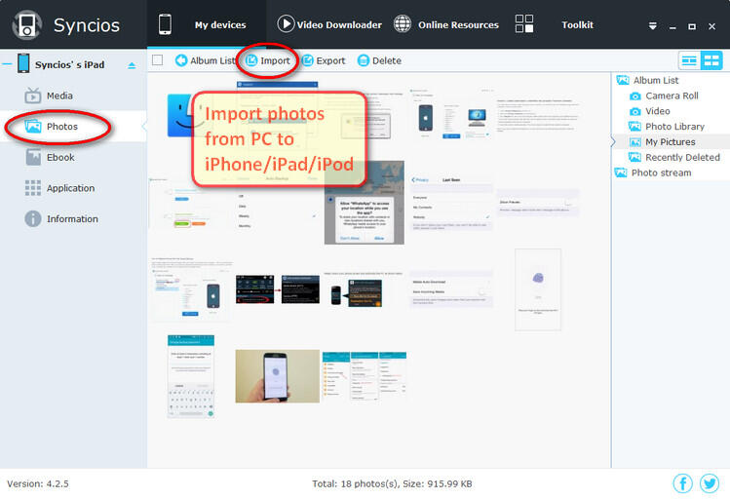
Task: Open the Photo Library album
Action: [674, 127]
